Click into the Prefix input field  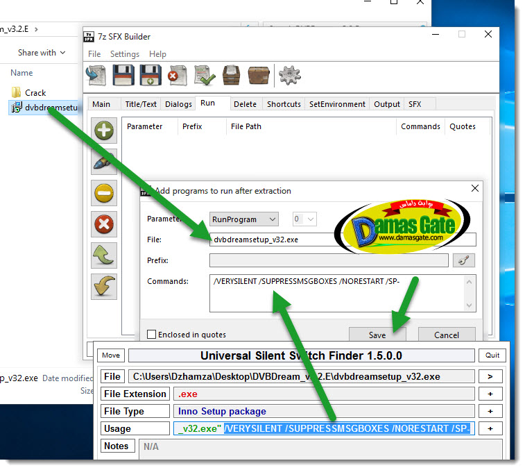point(329,260)
